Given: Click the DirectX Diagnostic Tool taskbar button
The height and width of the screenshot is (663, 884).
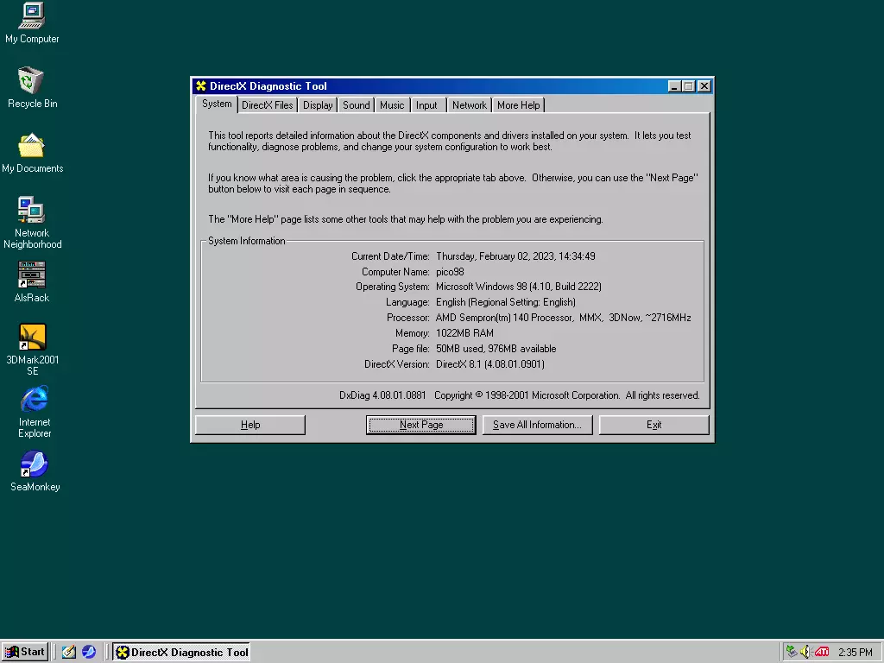Looking at the screenshot, I should click(x=181, y=653).
